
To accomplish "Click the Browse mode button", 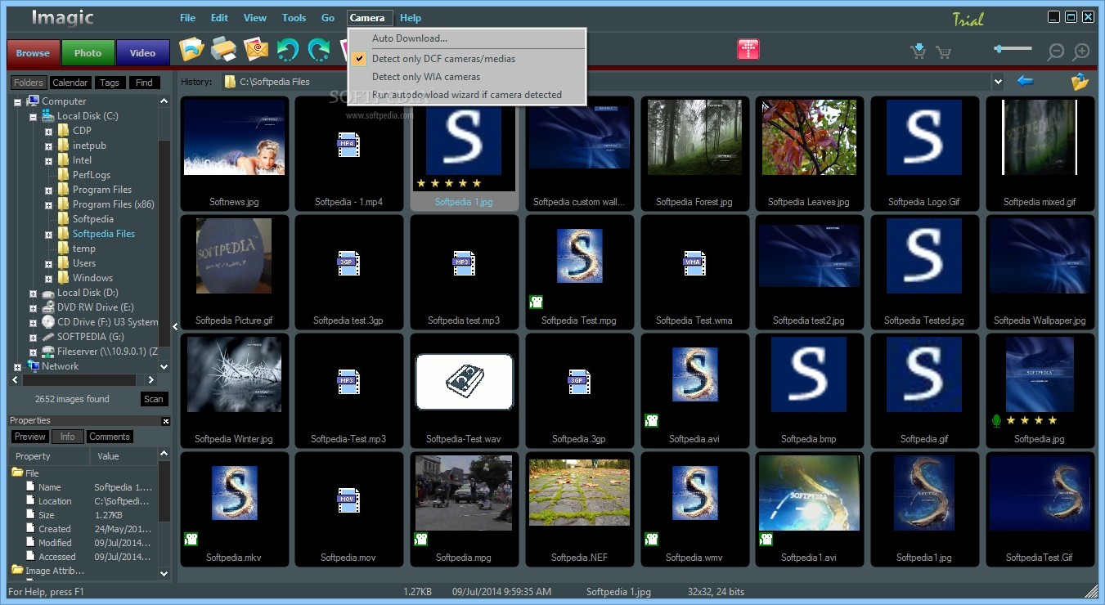I will click(x=34, y=53).
